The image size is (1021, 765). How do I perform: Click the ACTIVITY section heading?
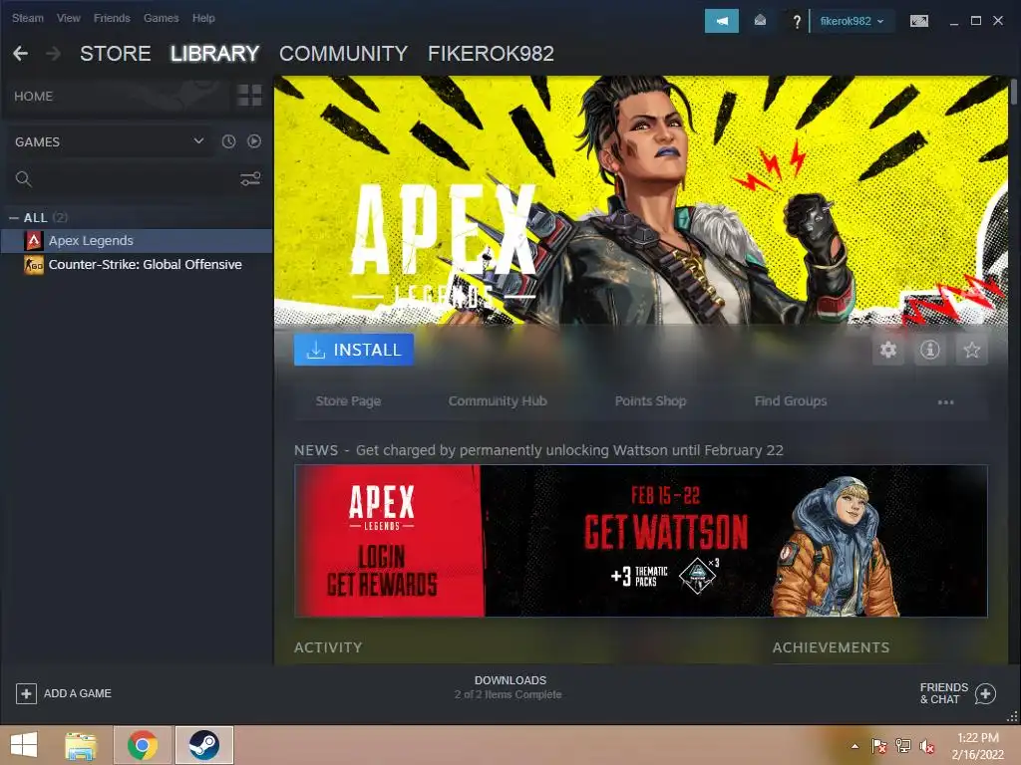(328, 647)
